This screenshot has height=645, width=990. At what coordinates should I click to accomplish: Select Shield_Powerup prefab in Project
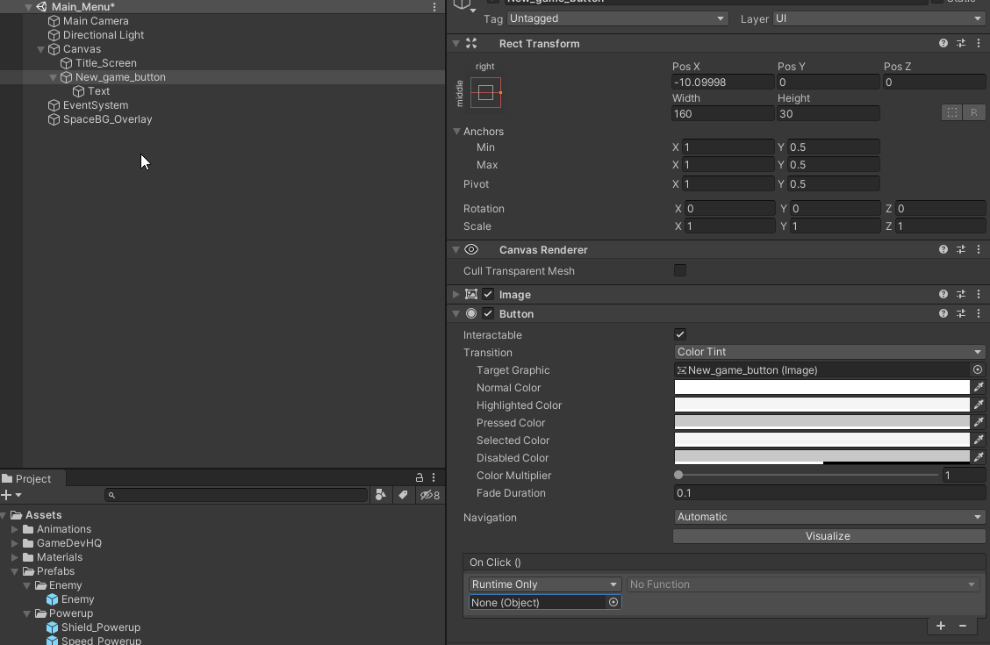pyautogui.click(x=100, y=627)
